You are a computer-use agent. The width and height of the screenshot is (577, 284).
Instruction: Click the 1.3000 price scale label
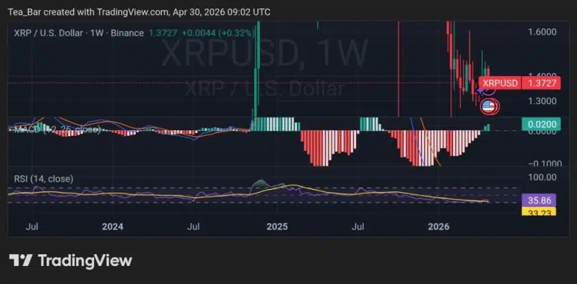coord(542,101)
